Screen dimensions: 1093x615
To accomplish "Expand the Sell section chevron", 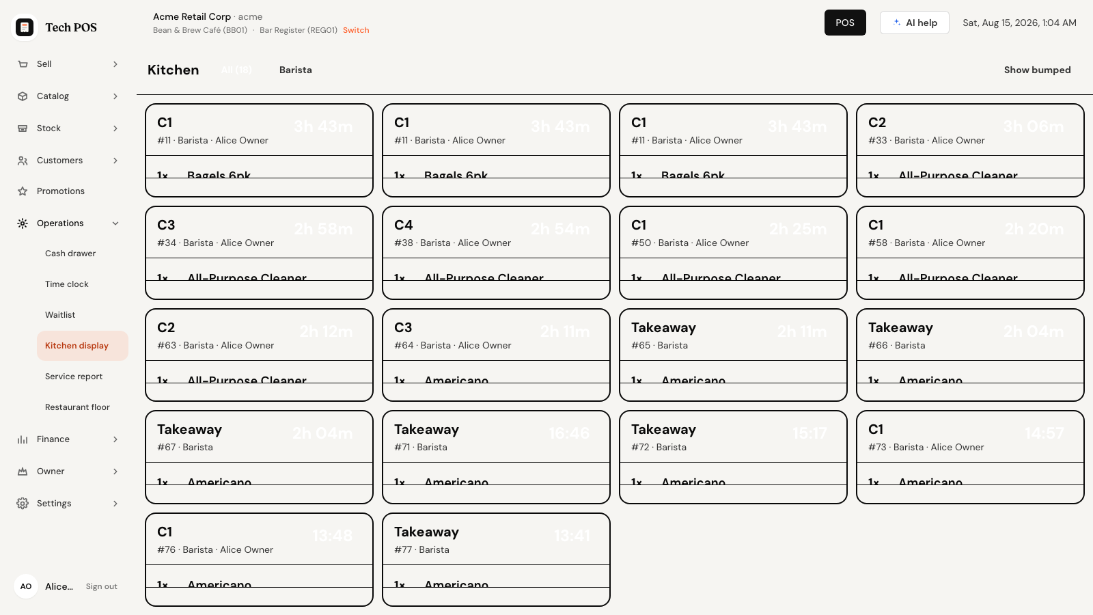I will pos(115,64).
